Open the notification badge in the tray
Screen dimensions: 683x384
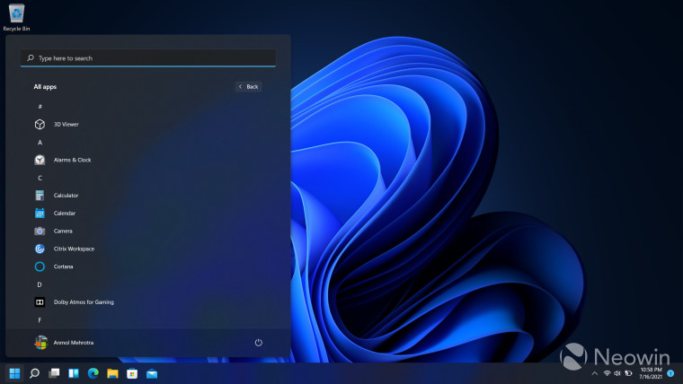(670, 373)
